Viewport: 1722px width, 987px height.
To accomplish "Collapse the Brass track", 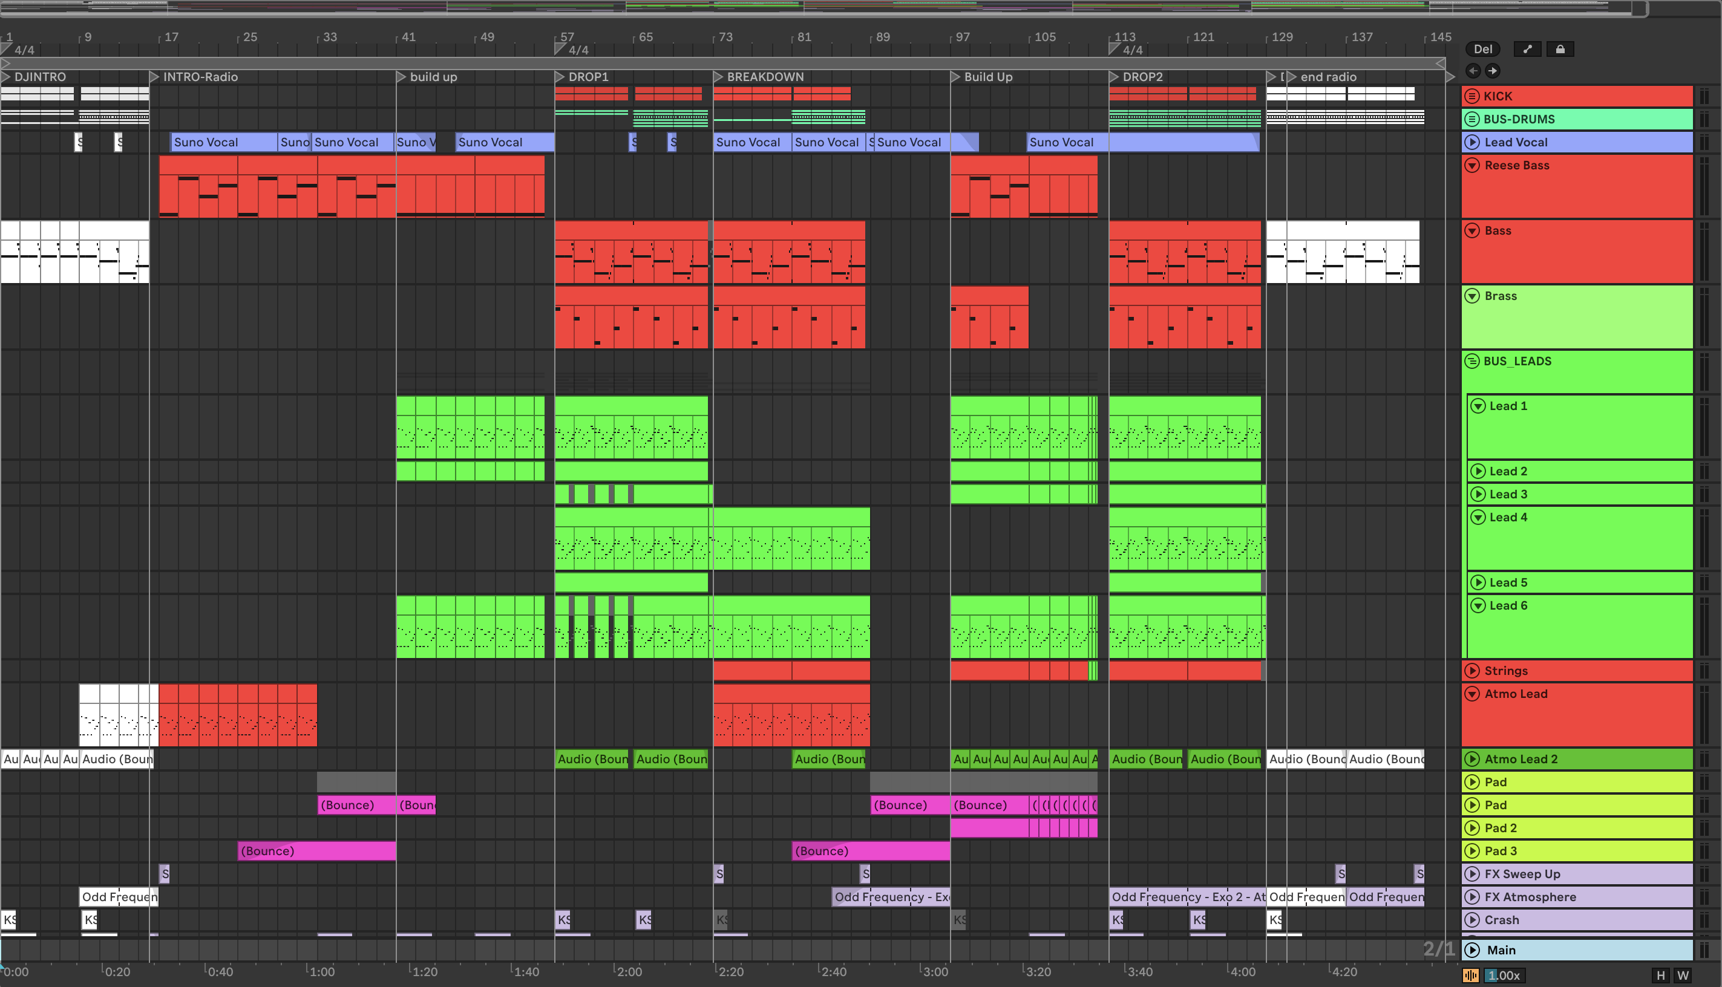I will (1472, 296).
